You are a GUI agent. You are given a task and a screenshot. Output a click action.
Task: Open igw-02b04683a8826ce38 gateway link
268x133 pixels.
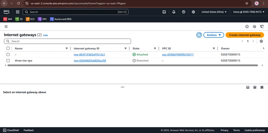90,60
